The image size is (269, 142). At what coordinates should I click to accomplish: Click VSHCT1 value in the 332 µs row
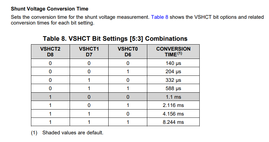89,80
